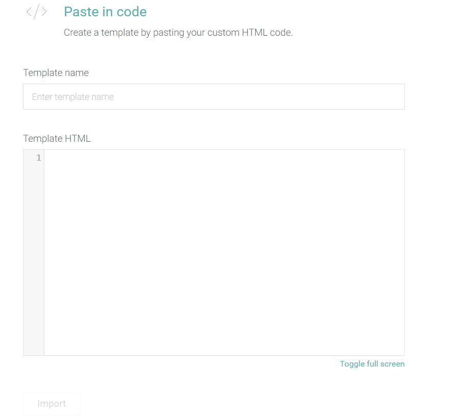Screen dimensions: 467x416
Task: Place cursor on first line of HTML editor
Action: 224,158
